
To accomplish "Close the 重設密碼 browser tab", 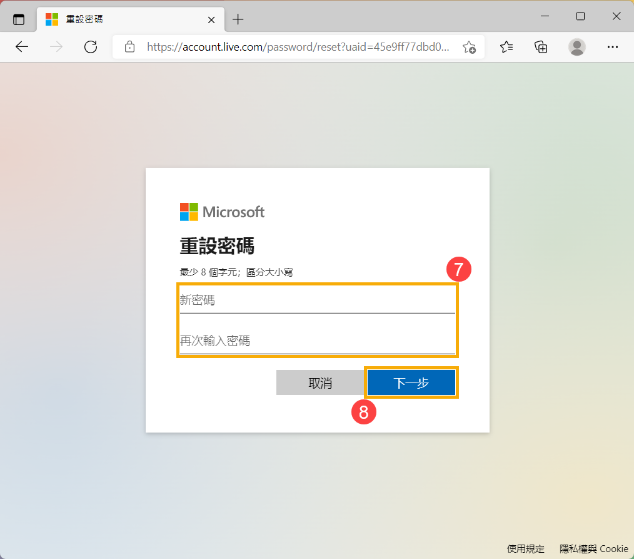I will coord(211,20).
